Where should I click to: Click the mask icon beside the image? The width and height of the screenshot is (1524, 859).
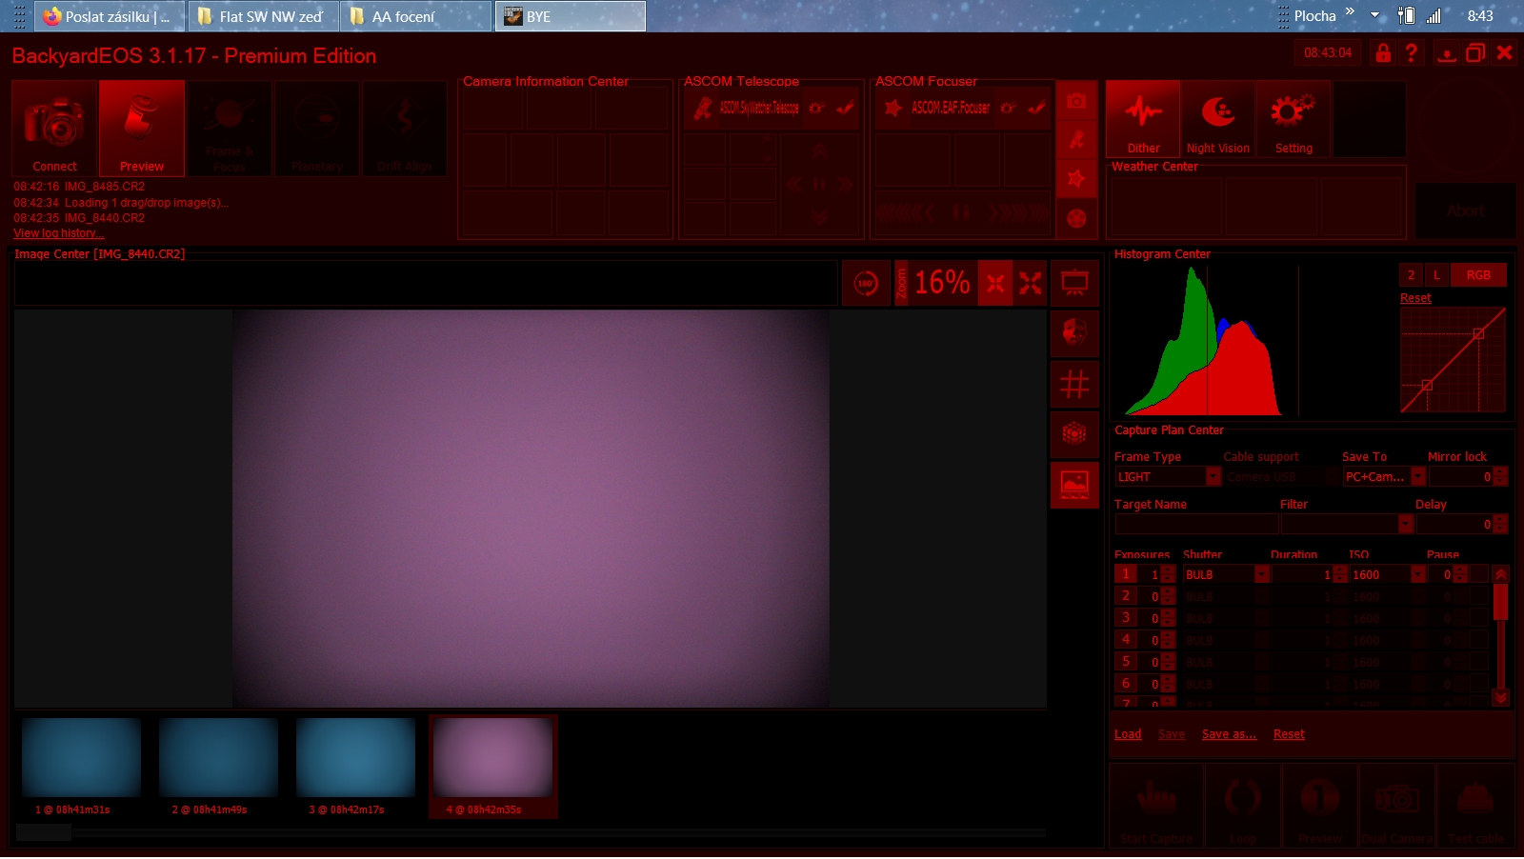[1074, 333]
